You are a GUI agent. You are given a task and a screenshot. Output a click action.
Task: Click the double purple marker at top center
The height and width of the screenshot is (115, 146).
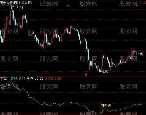click(68, 6)
